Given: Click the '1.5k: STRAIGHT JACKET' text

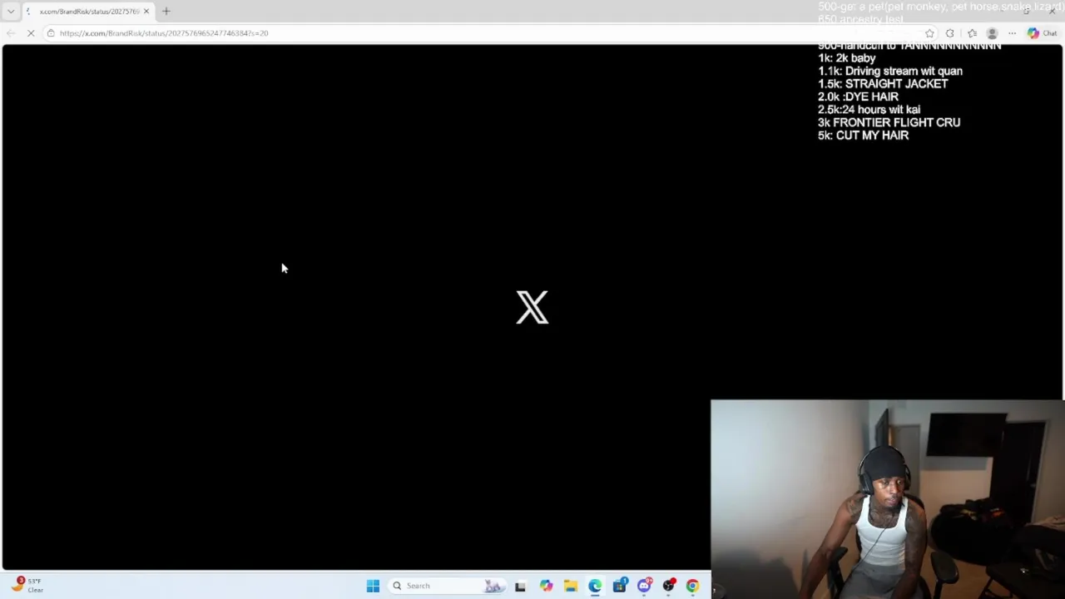Looking at the screenshot, I should click(883, 84).
